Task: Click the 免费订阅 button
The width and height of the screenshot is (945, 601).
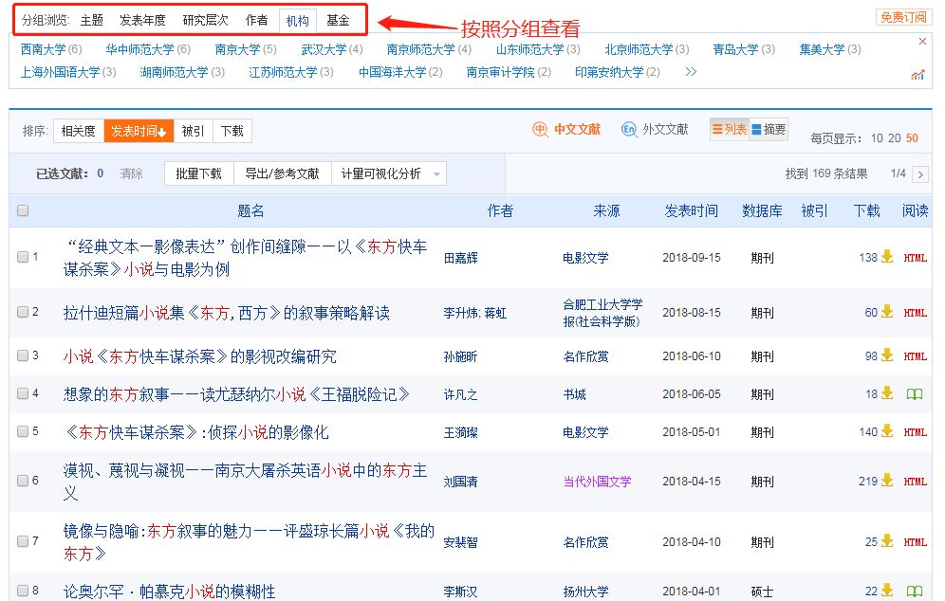Action: coord(903,17)
